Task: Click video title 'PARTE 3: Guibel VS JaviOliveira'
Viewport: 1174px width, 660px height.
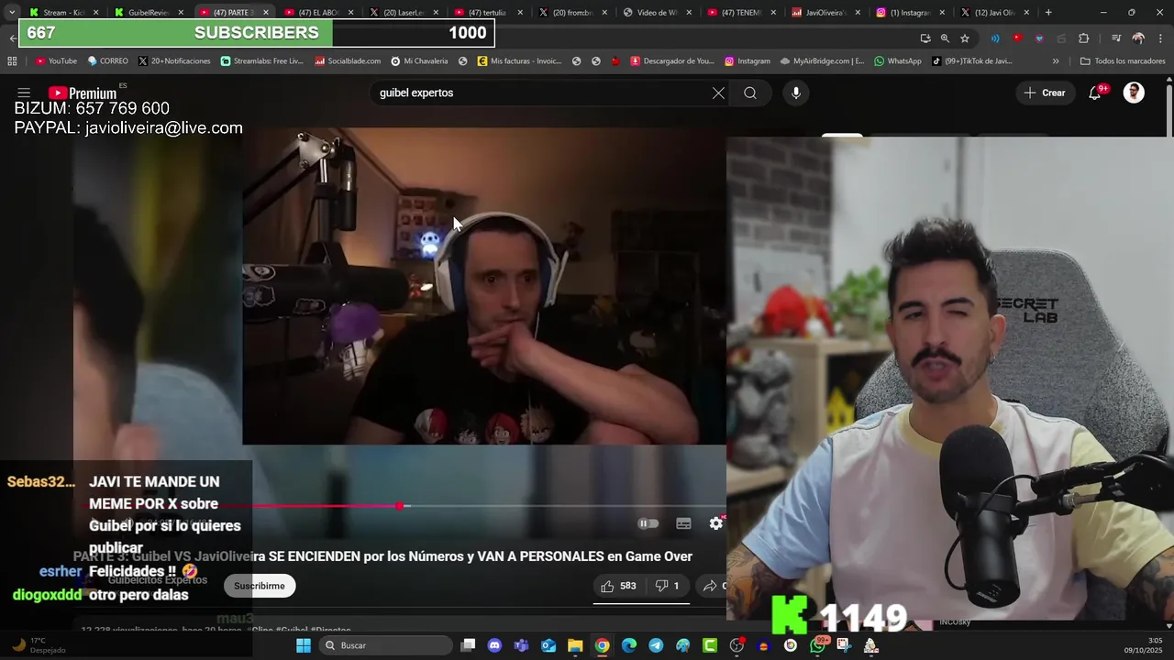Action: (382, 556)
